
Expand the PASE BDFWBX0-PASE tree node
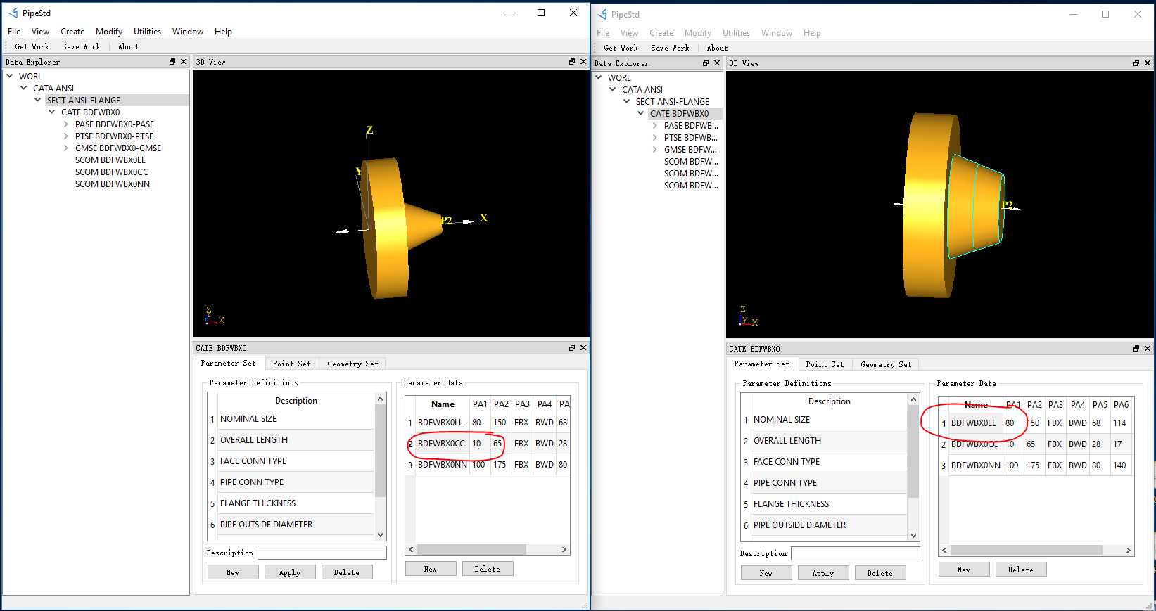click(66, 124)
